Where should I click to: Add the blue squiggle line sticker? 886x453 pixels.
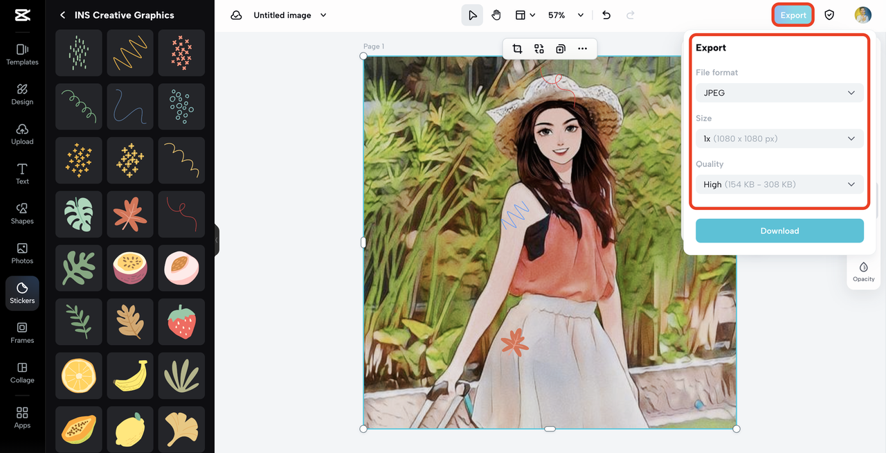click(130, 107)
